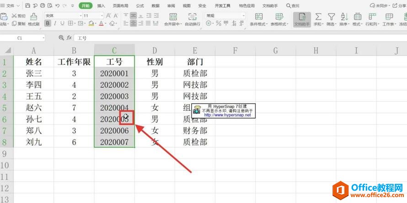Click the 分享 Share button
The image size is (407, 203).
click(x=400, y=5)
